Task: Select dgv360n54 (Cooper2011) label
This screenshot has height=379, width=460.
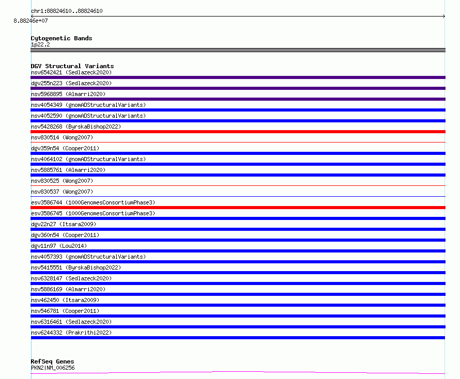Action: (65, 235)
